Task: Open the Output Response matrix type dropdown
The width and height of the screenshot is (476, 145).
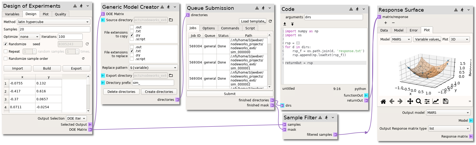Action: pyautogui.click(x=449, y=129)
